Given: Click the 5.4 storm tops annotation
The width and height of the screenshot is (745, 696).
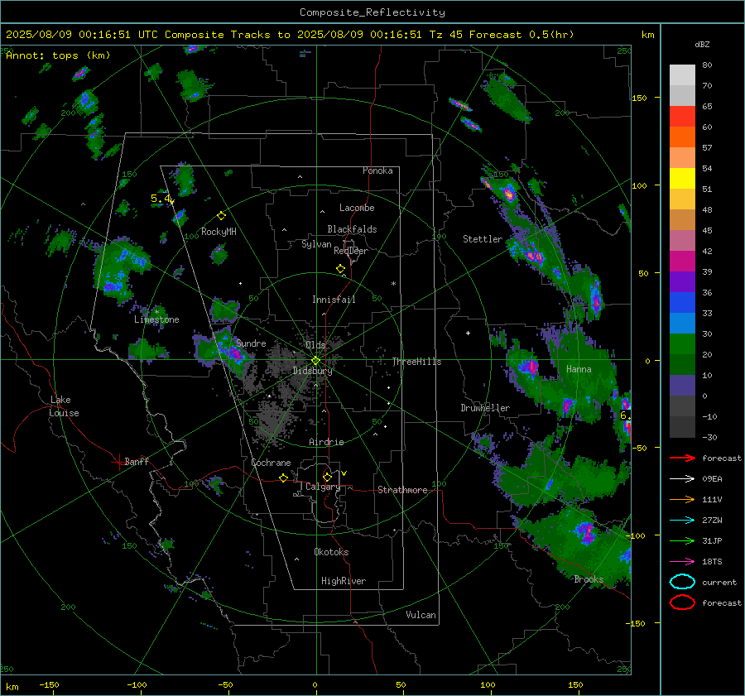Looking at the screenshot, I should (161, 199).
